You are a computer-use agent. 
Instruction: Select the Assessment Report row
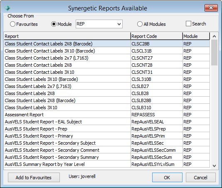click(x=107, y=115)
